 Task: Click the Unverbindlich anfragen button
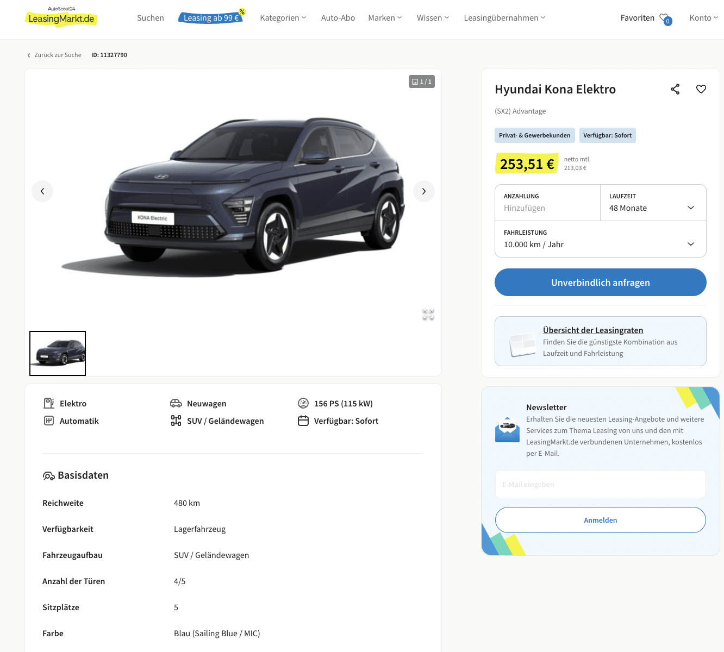[x=601, y=283]
